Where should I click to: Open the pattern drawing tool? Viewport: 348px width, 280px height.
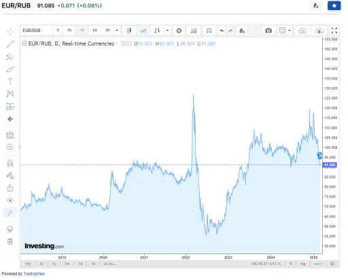point(10,94)
